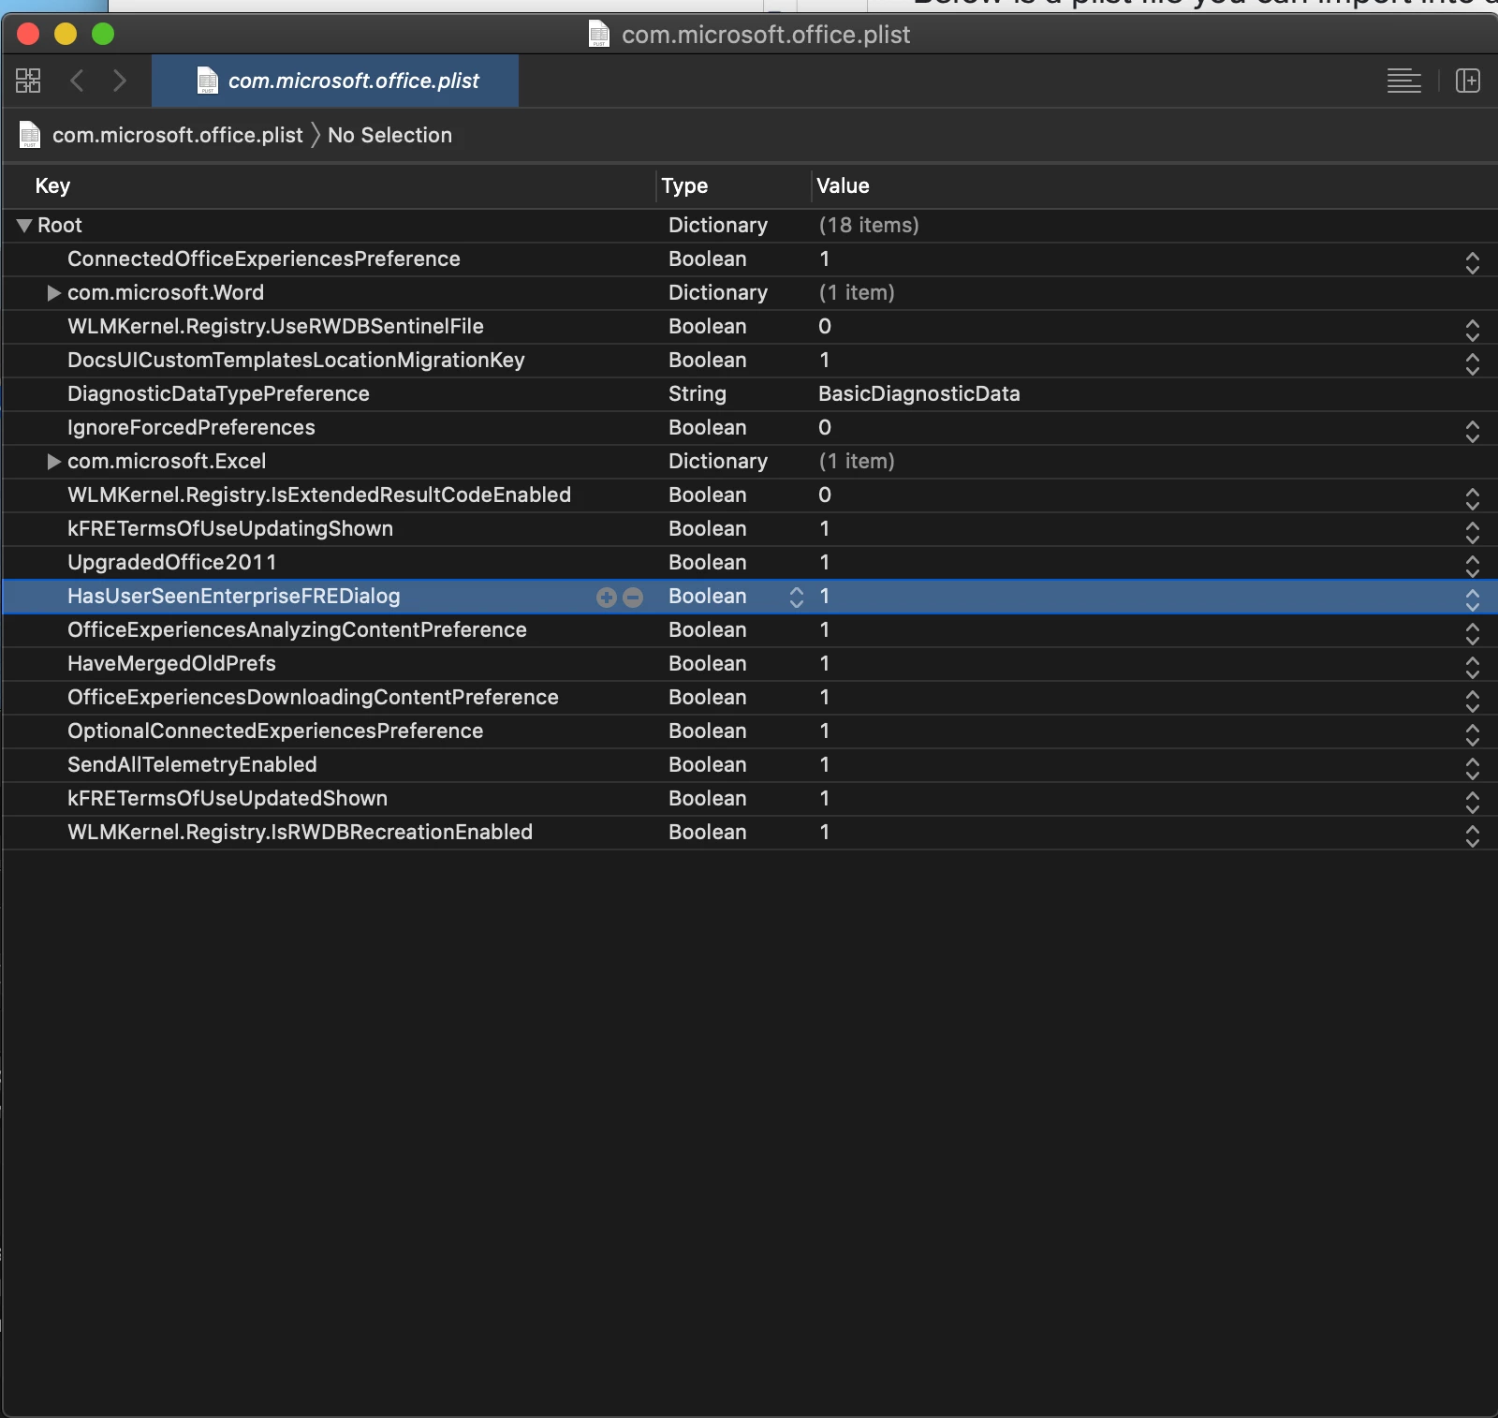Select the OptionalConnectedExperiencesPreference key

click(275, 731)
